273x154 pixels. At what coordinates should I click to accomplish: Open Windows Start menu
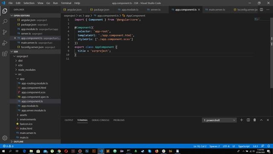coord(3,151)
